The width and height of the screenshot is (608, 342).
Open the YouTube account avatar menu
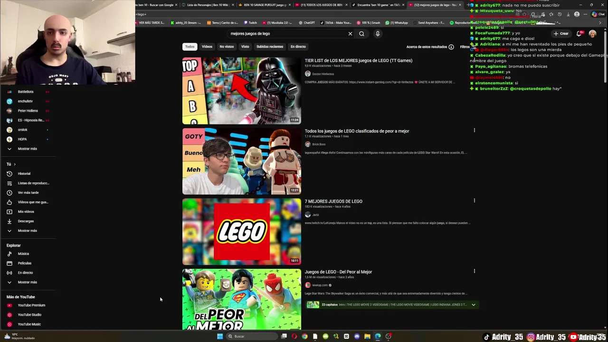(592, 34)
